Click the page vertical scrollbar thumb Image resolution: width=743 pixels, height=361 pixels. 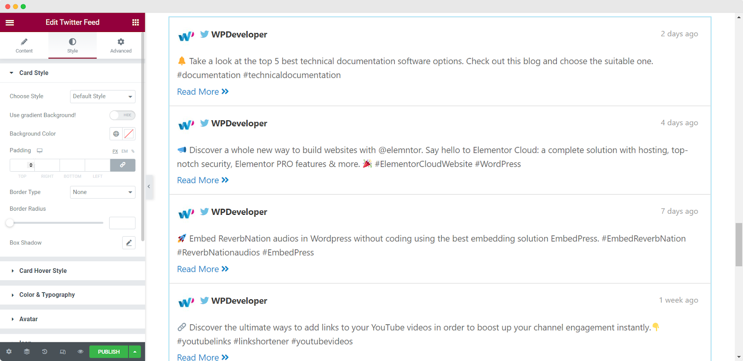click(x=739, y=245)
